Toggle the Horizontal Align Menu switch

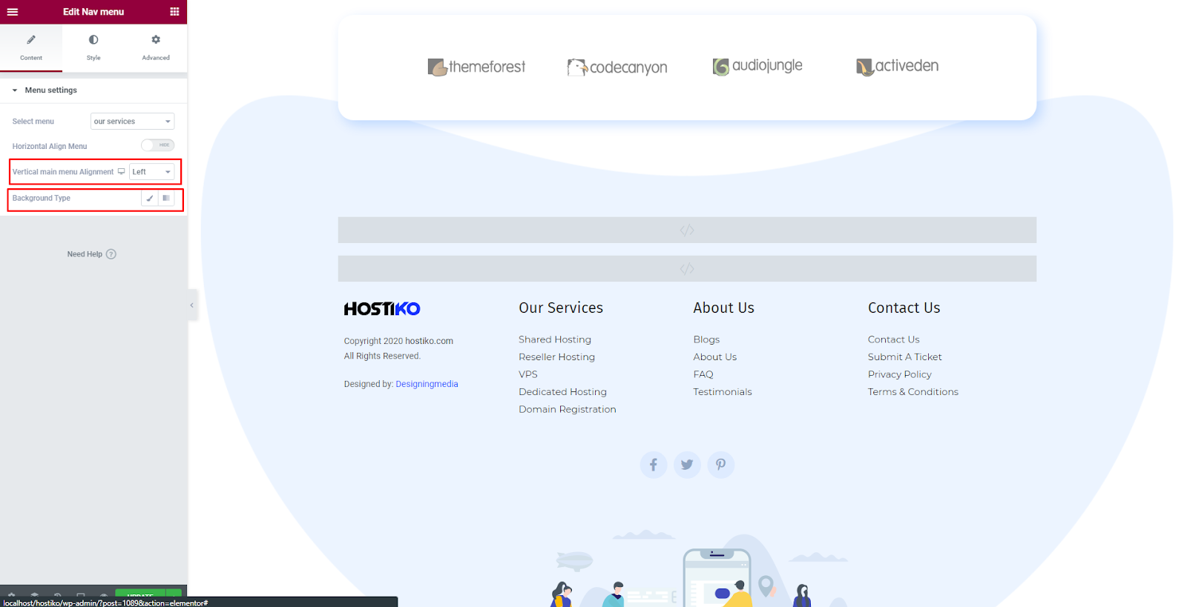pyautogui.click(x=158, y=145)
